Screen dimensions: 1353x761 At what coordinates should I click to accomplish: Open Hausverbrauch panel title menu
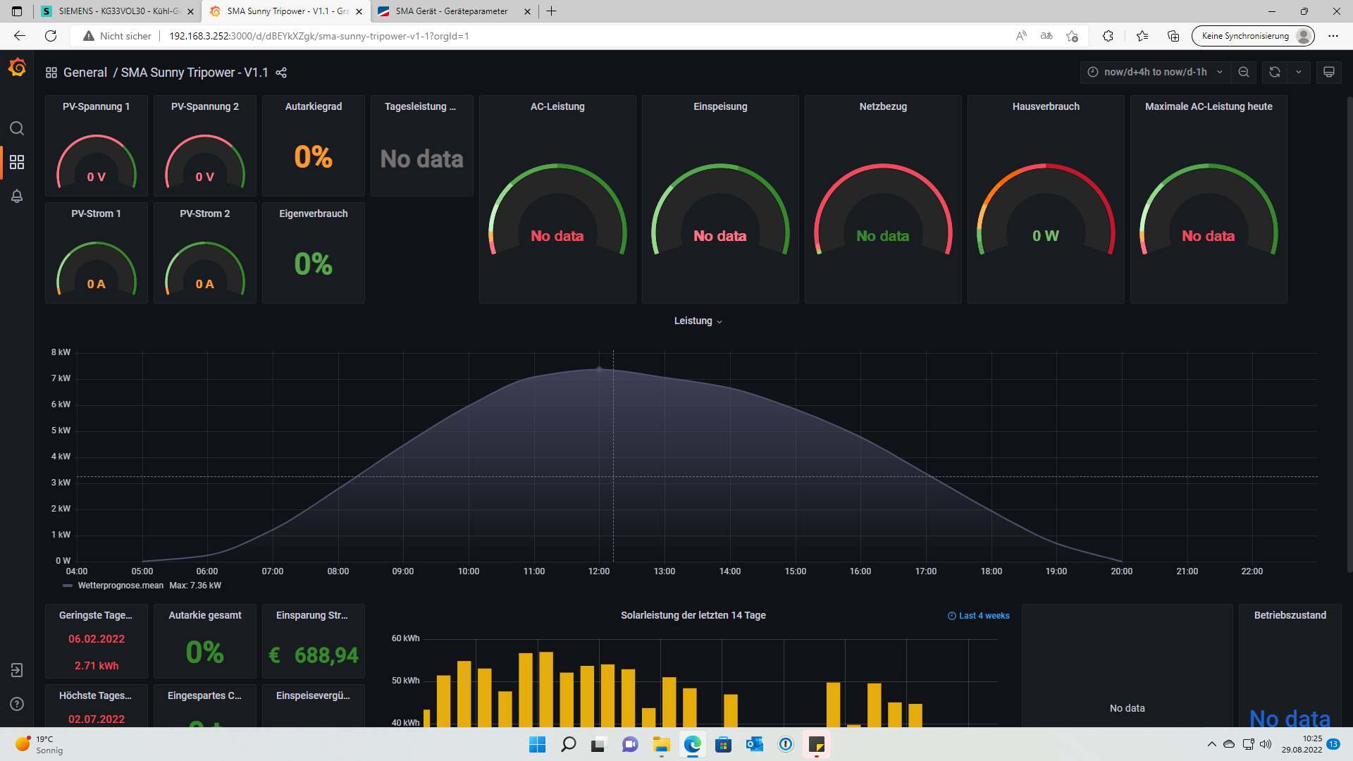tap(1046, 106)
